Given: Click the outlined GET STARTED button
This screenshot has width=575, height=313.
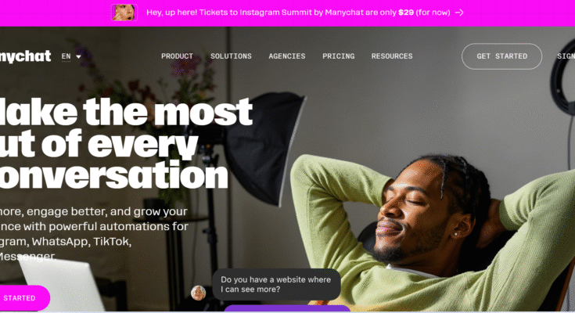Looking at the screenshot, I should pos(501,56).
